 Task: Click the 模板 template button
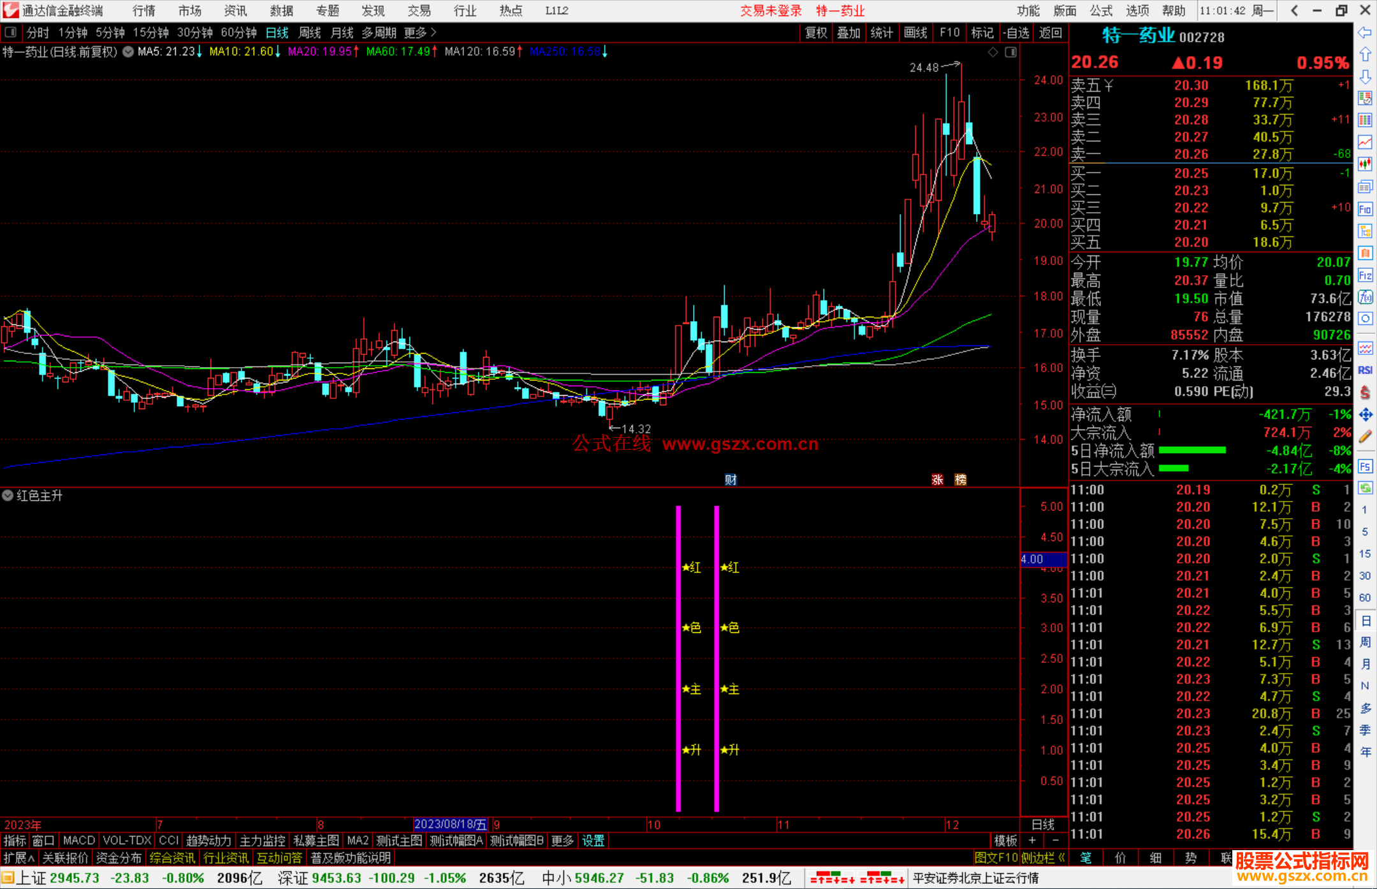click(x=1005, y=841)
